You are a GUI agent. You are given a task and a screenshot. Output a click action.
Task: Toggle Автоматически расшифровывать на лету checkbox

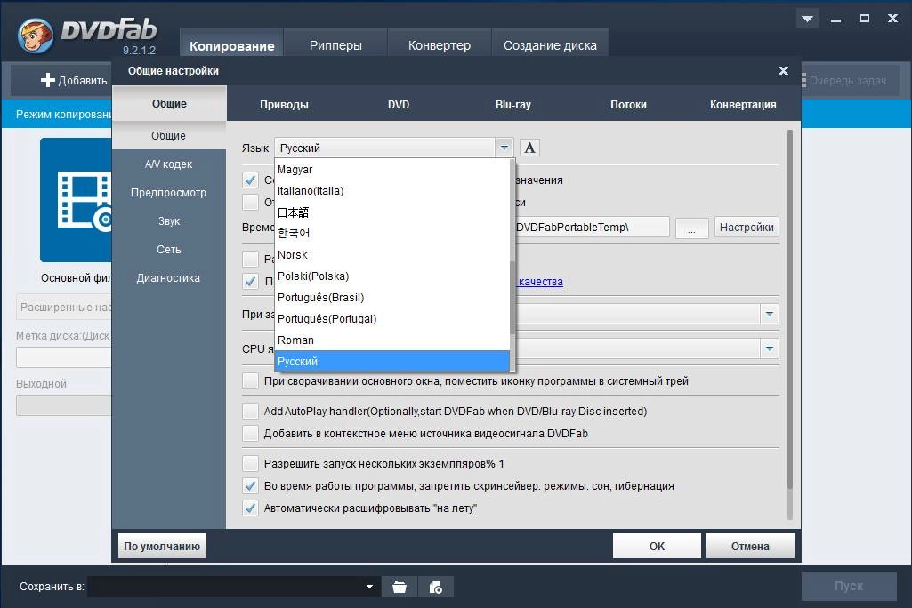point(250,508)
